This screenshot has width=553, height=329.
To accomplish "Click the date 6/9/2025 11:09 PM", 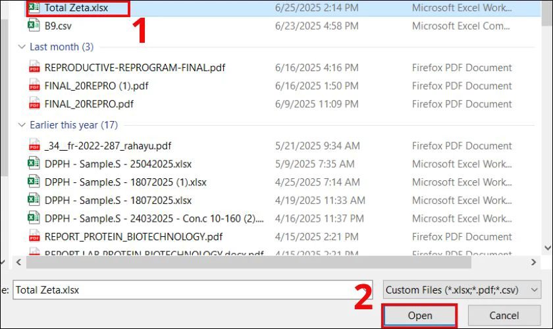I will pos(317,105).
